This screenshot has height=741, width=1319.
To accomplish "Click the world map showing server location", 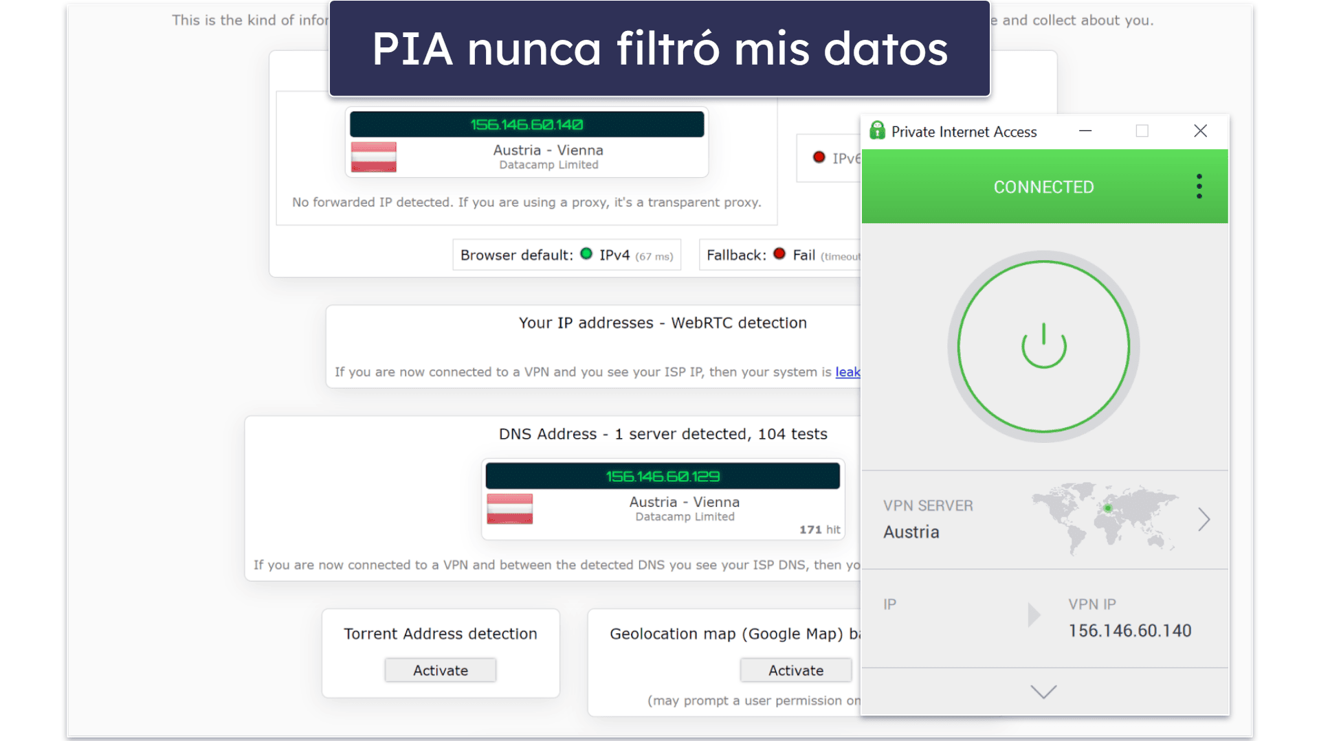I will [x=1105, y=518].
